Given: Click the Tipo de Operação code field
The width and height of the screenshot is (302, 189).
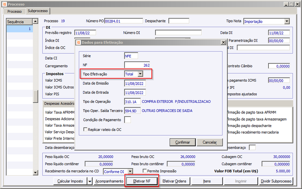Looking at the screenshot, I should click(133, 102).
